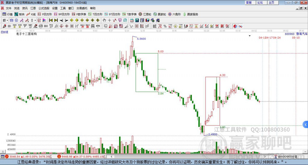Toggle the yin-yang taiji icon
308x165 pixels.
235,26
